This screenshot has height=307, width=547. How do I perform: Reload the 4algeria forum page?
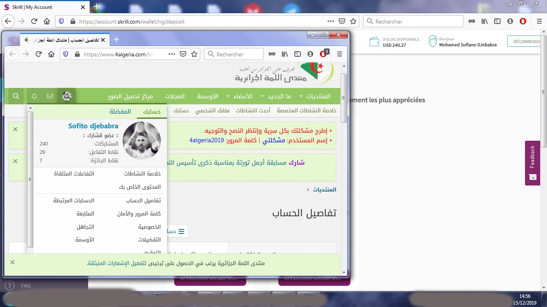[x=39, y=54]
